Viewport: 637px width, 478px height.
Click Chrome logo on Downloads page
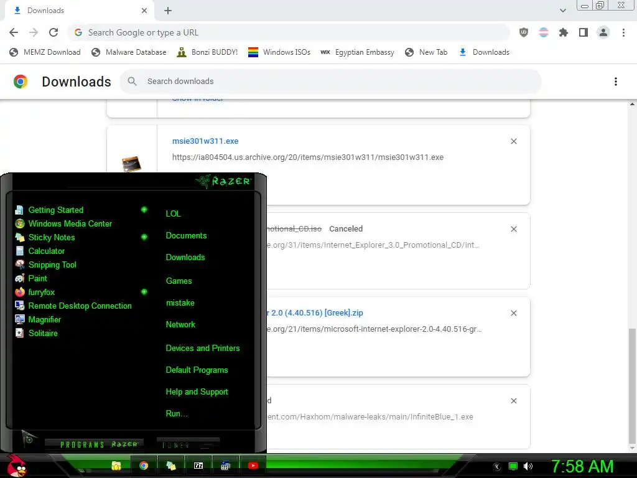21,82
